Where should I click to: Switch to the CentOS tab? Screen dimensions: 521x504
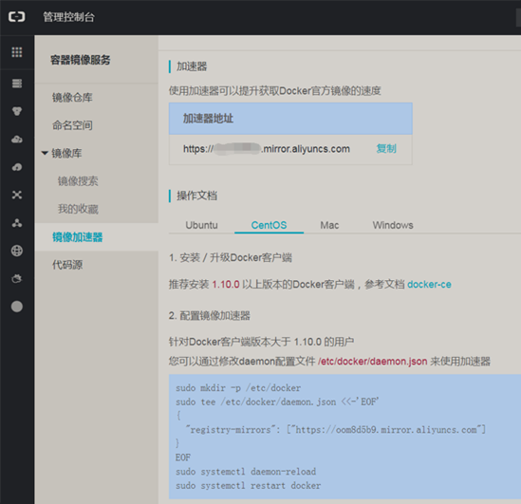coord(269,225)
